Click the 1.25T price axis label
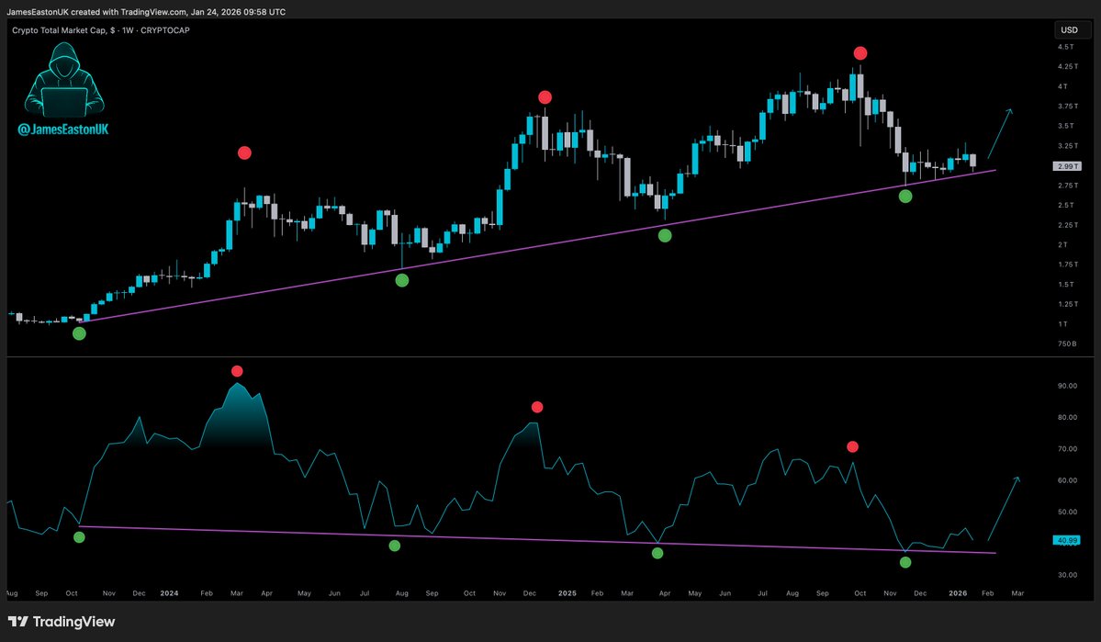 point(1067,304)
